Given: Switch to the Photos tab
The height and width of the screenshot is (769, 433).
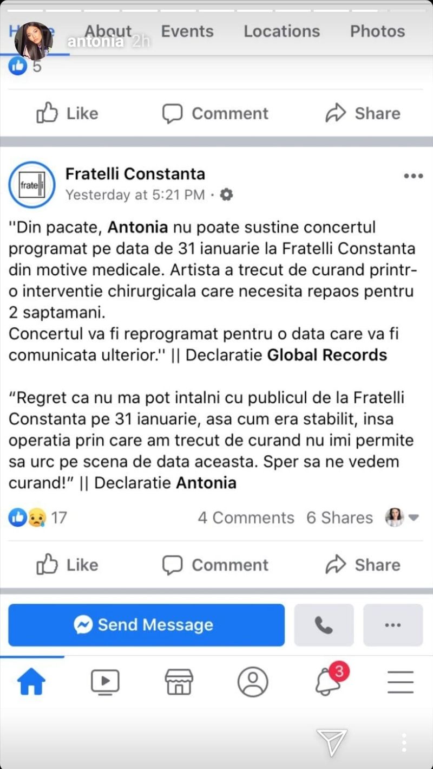Looking at the screenshot, I should click(377, 31).
